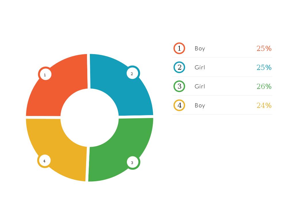Click the blue 25% value

pyautogui.click(x=264, y=67)
